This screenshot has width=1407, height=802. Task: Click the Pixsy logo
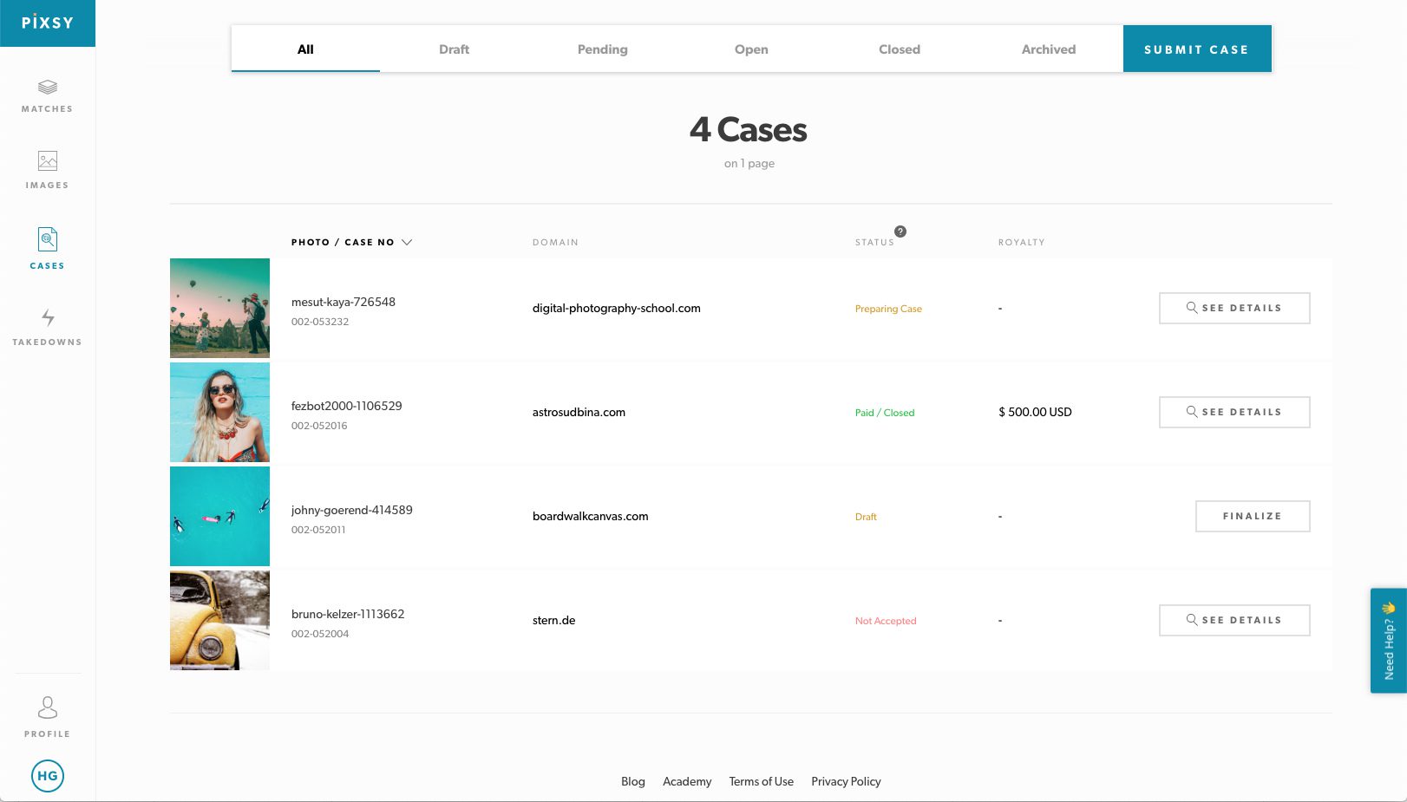point(48,23)
